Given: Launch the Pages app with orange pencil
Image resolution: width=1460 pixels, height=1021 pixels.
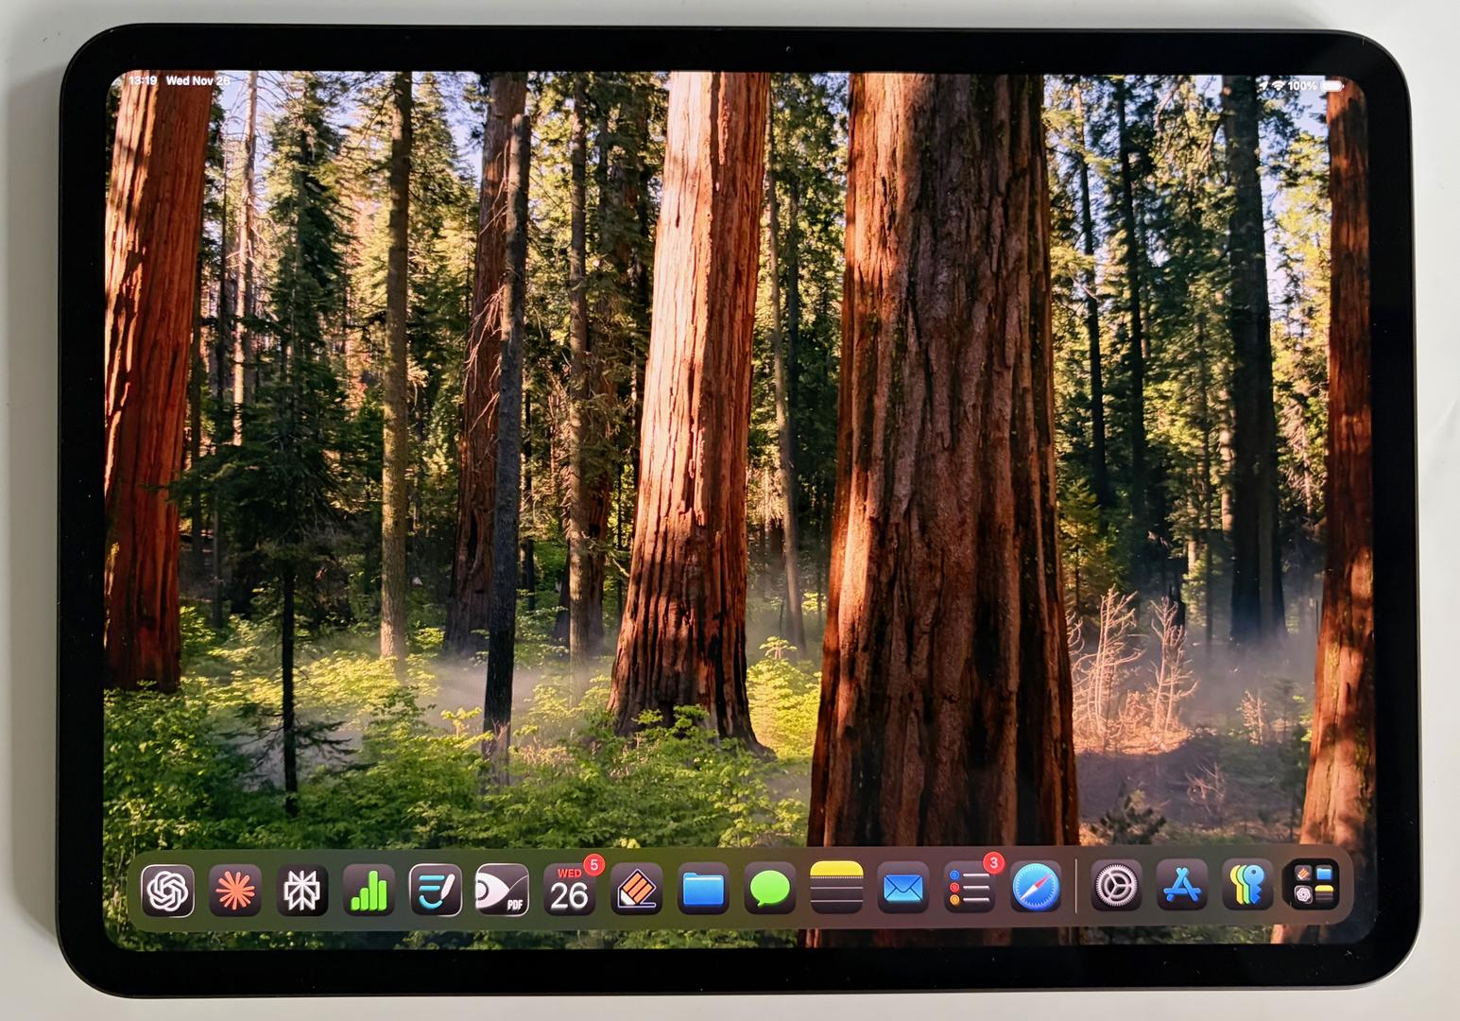Looking at the screenshot, I should pos(636,890).
